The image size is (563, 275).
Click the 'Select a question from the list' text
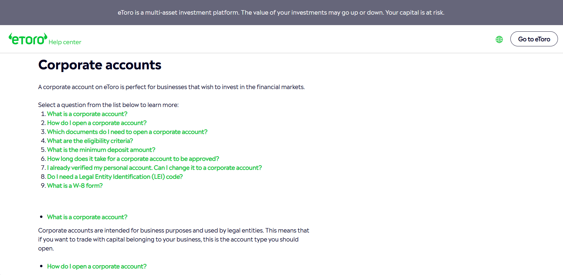[108, 105]
